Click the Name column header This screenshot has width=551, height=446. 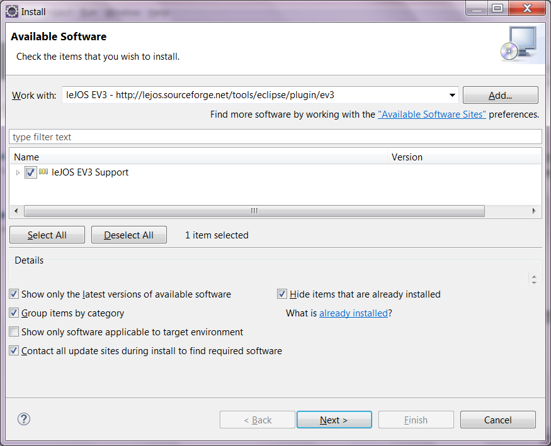(x=198, y=157)
